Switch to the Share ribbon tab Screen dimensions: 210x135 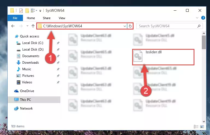click(47, 18)
